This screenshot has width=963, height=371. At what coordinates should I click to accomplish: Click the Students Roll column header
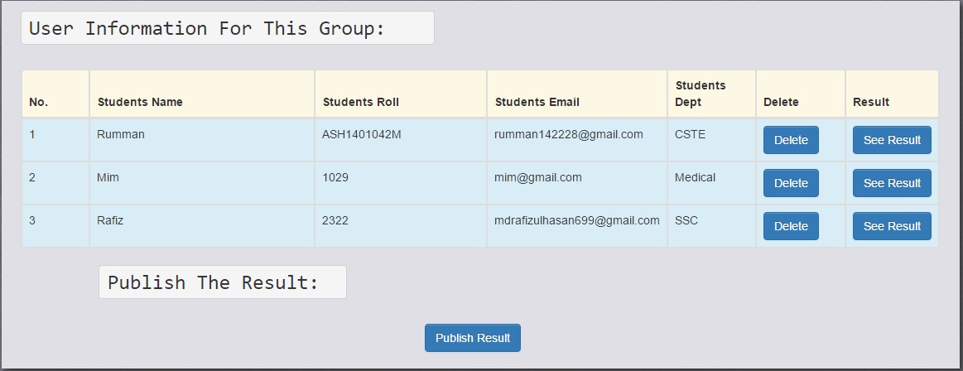tap(360, 102)
